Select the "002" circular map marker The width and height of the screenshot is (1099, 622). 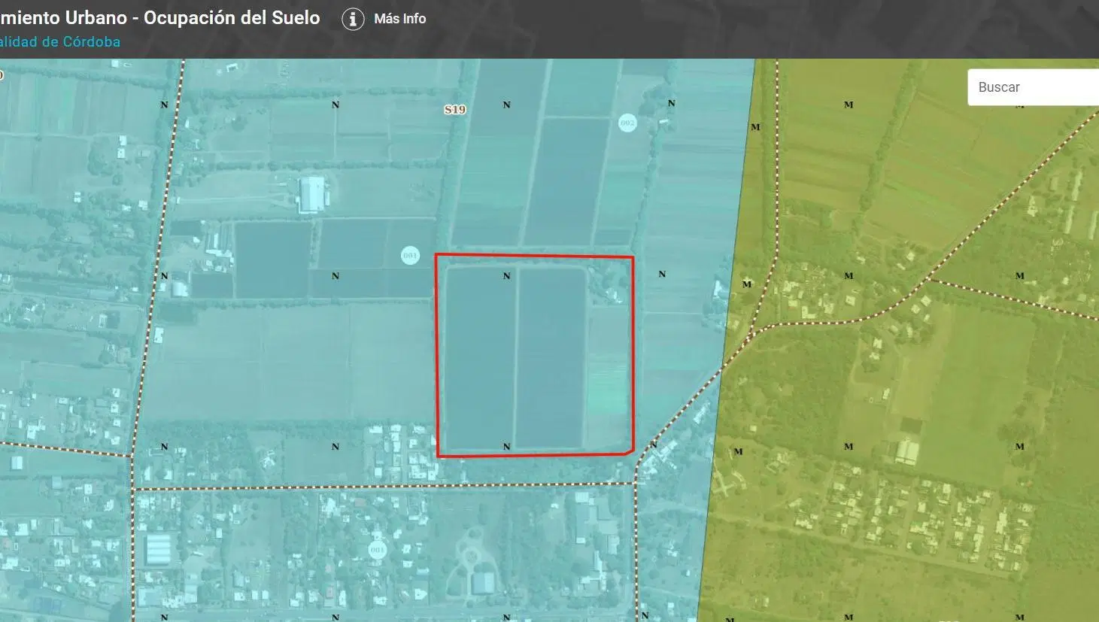point(627,123)
